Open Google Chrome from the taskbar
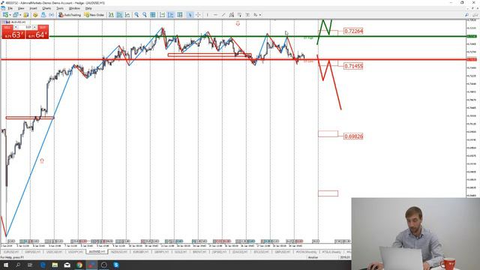The height and width of the screenshot is (270, 480). (x=79, y=265)
